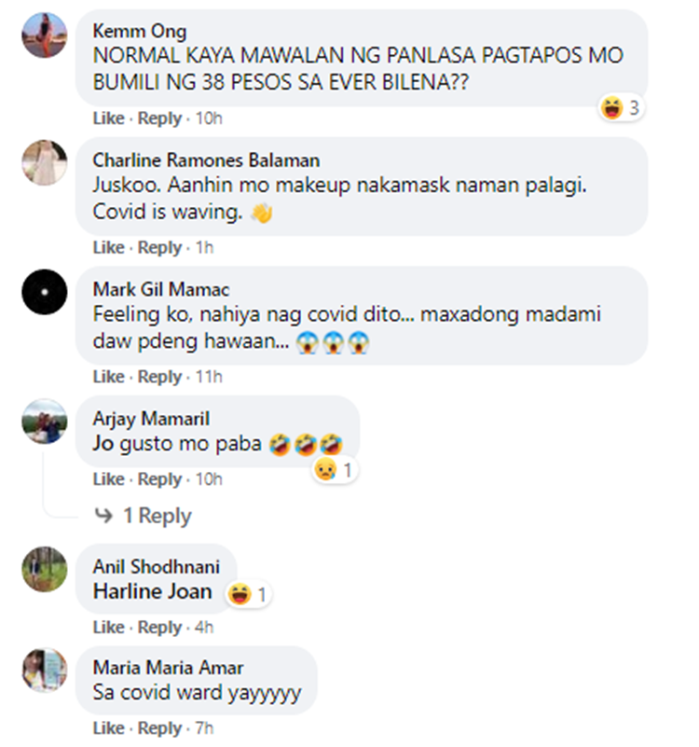Open Charline Ramones Balaman's avatar
The image size is (699, 747).
(x=45, y=162)
